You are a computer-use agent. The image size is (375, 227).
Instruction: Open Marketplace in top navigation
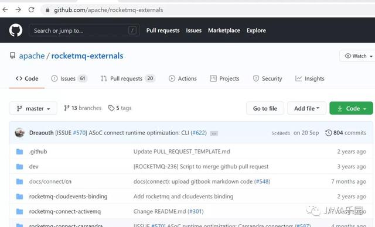[x=224, y=30]
